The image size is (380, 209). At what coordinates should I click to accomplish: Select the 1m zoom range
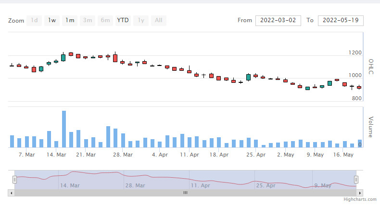point(70,20)
